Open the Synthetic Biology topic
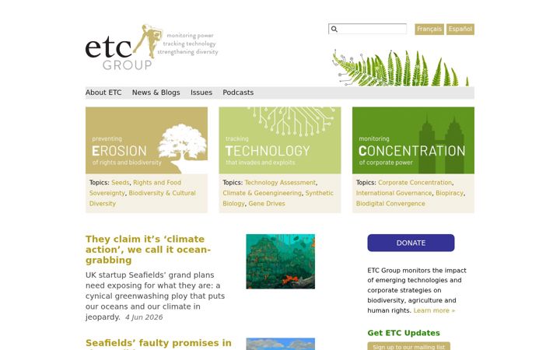The height and width of the screenshot is (350, 560). (x=320, y=193)
